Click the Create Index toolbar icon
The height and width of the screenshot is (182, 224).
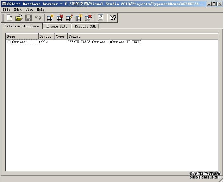[79, 18]
